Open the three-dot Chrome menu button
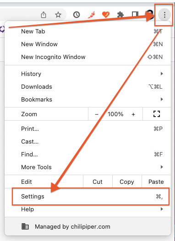Screen dimensions: 175x241 [164, 15]
